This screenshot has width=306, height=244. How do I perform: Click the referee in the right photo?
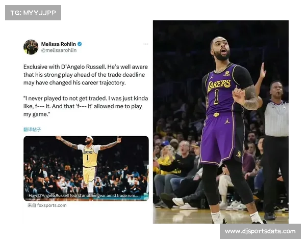274,148
